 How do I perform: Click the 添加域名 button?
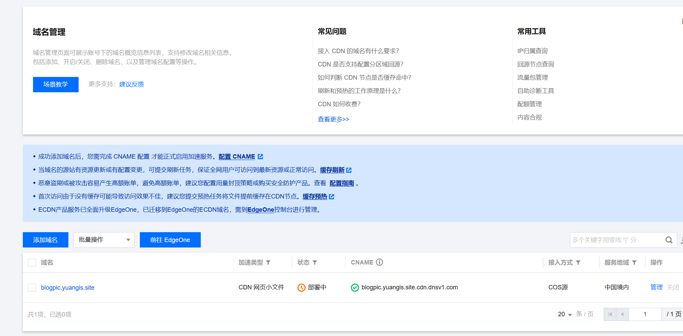46,240
